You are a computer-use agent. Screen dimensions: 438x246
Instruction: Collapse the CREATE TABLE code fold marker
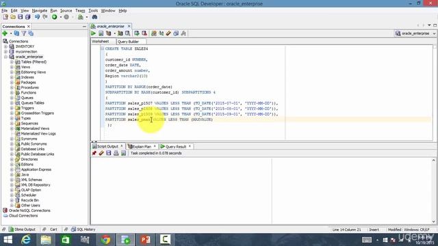pyautogui.click(x=102, y=49)
